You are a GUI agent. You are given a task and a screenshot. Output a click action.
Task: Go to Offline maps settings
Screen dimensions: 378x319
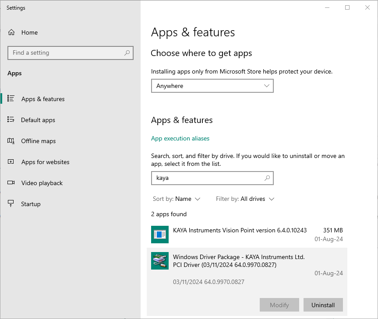coord(39,141)
